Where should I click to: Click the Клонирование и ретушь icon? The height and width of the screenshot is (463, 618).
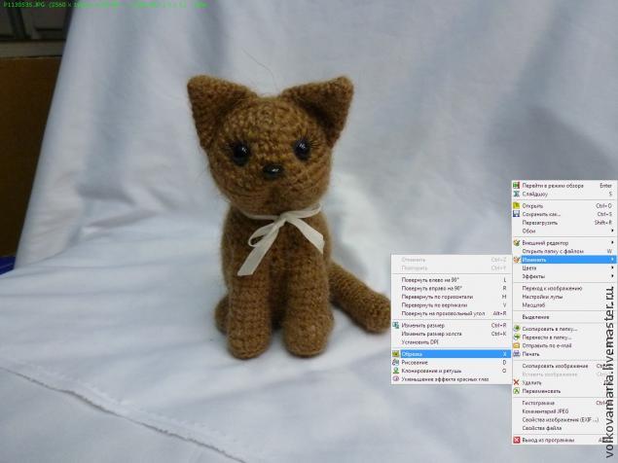click(395, 371)
